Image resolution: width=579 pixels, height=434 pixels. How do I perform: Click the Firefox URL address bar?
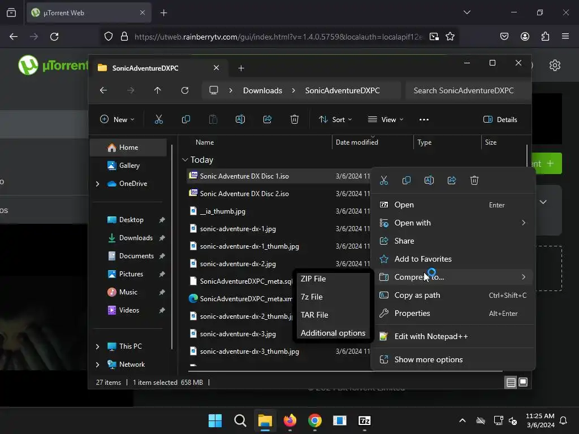click(279, 37)
